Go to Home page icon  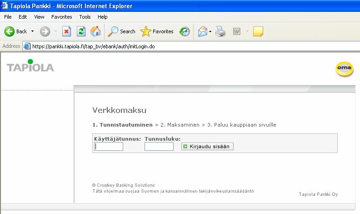(x=95, y=31)
